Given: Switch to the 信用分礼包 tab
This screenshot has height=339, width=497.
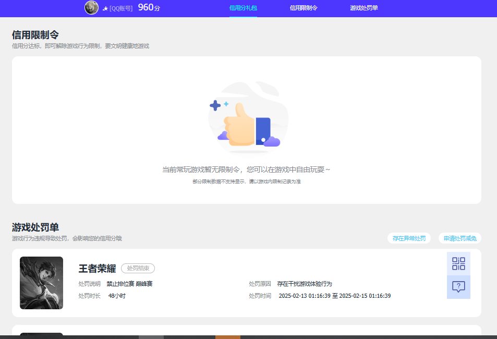Looking at the screenshot, I should click(x=243, y=8).
